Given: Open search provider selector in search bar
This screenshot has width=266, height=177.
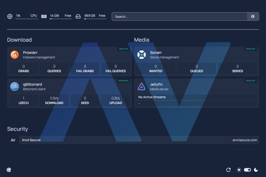Looking at the screenshot, I should pyautogui.click(x=253, y=16).
